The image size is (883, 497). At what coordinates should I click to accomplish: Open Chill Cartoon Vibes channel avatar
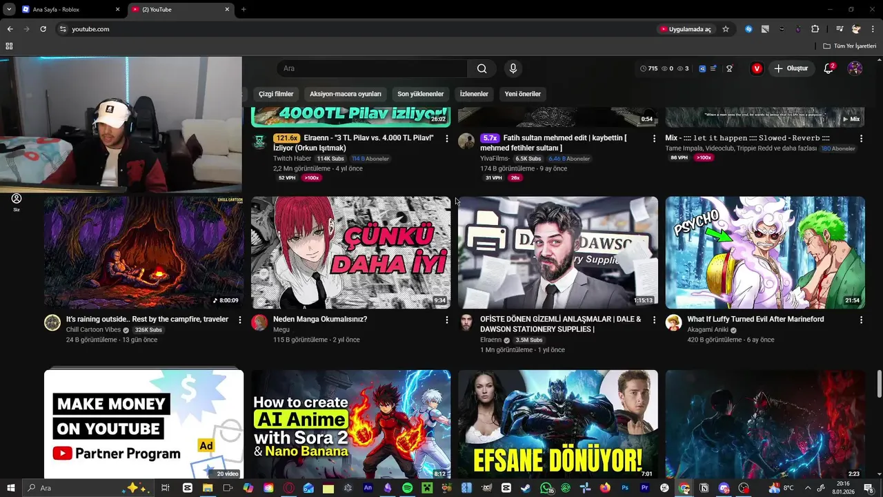click(x=52, y=323)
